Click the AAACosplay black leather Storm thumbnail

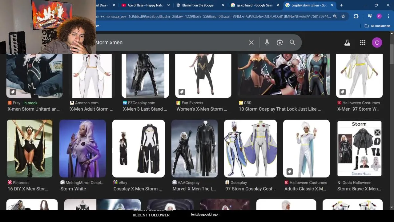(x=194, y=149)
